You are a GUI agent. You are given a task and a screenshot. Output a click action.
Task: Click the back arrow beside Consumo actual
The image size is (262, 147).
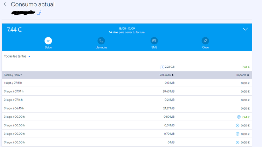(5, 5)
